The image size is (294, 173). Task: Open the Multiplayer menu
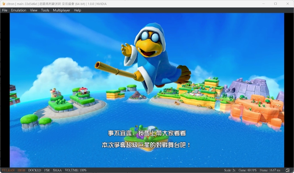[61, 10]
